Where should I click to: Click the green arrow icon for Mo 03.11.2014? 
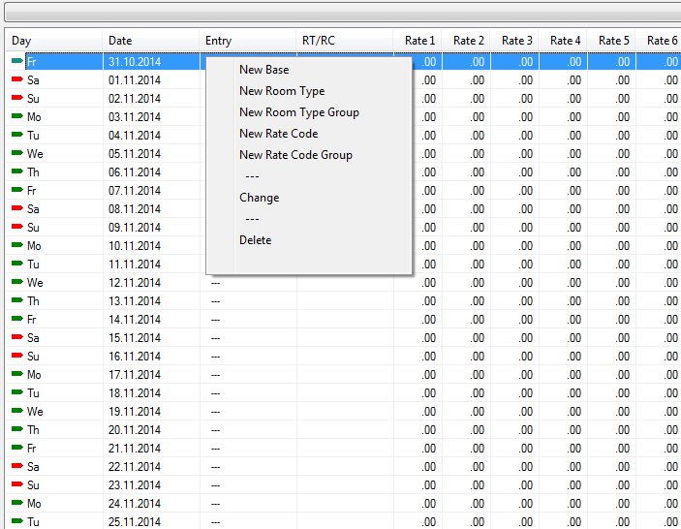point(17,117)
